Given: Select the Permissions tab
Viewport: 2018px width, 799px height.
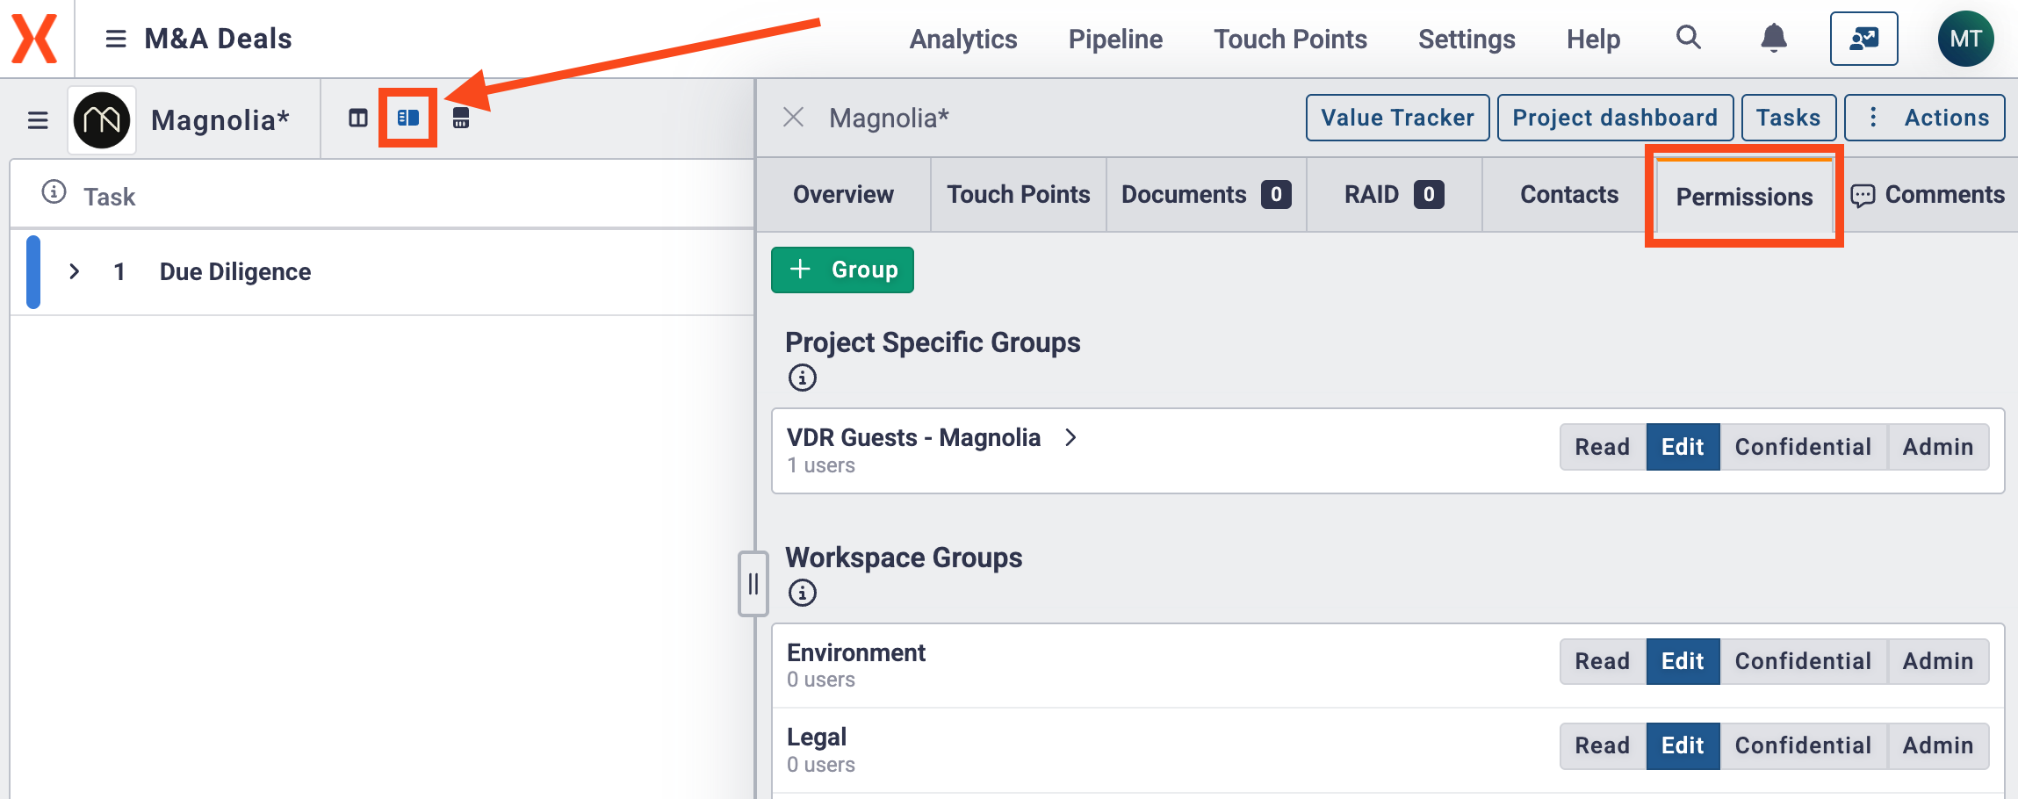Looking at the screenshot, I should (x=1744, y=197).
